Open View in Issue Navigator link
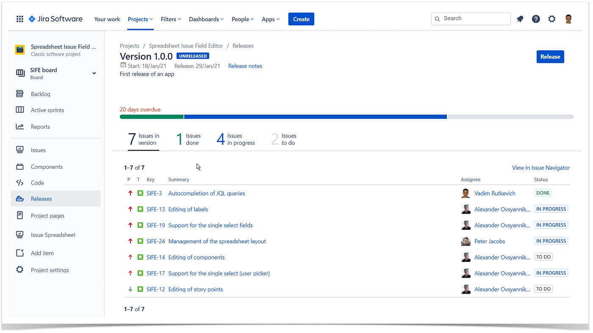 (x=541, y=168)
